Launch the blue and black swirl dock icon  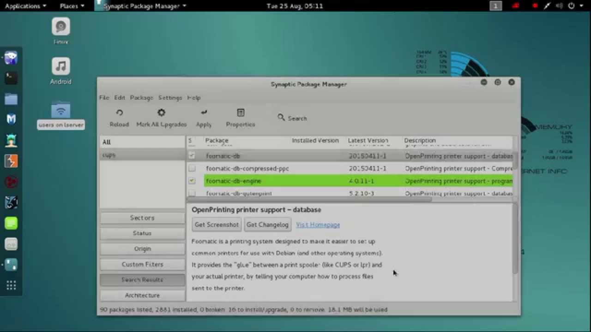coord(11,202)
